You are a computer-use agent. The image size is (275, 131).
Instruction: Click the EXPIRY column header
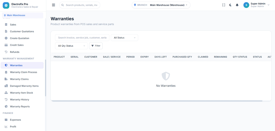click(x=145, y=57)
